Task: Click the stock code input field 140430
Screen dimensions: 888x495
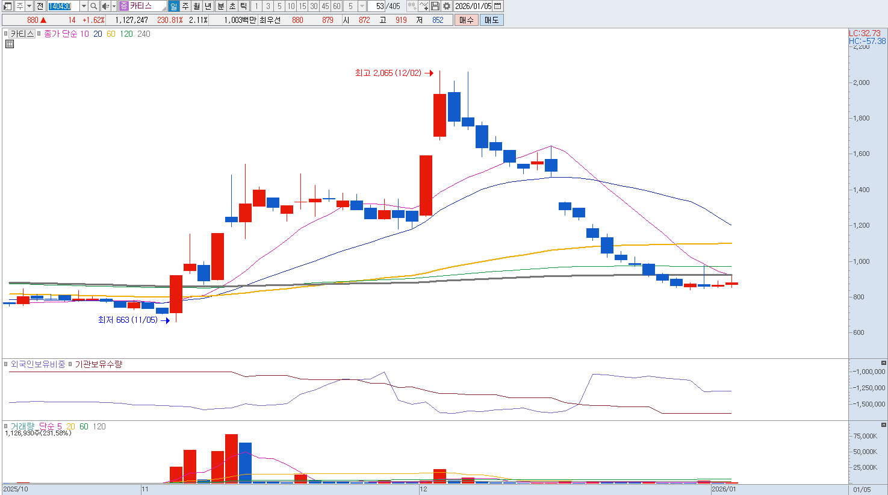Action: [x=63, y=6]
